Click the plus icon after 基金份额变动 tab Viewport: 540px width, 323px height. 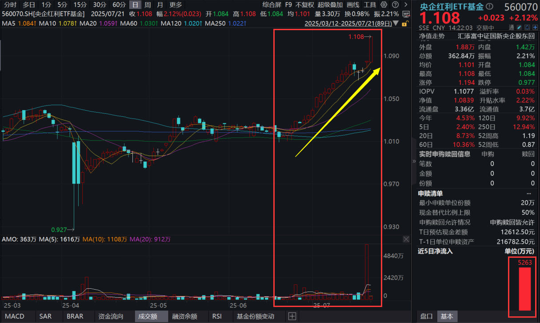[292, 316]
